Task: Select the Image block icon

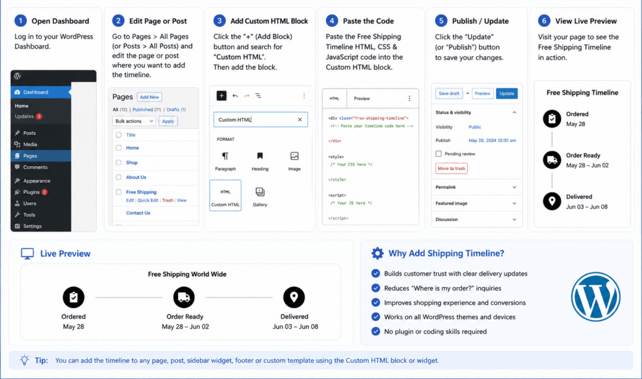Action: (295, 156)
